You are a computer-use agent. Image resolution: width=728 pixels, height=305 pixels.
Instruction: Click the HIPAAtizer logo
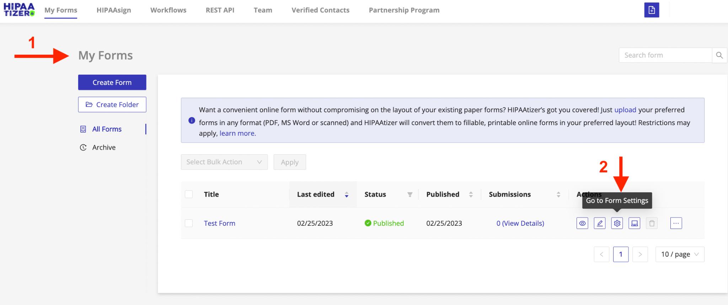click(19, 10)
